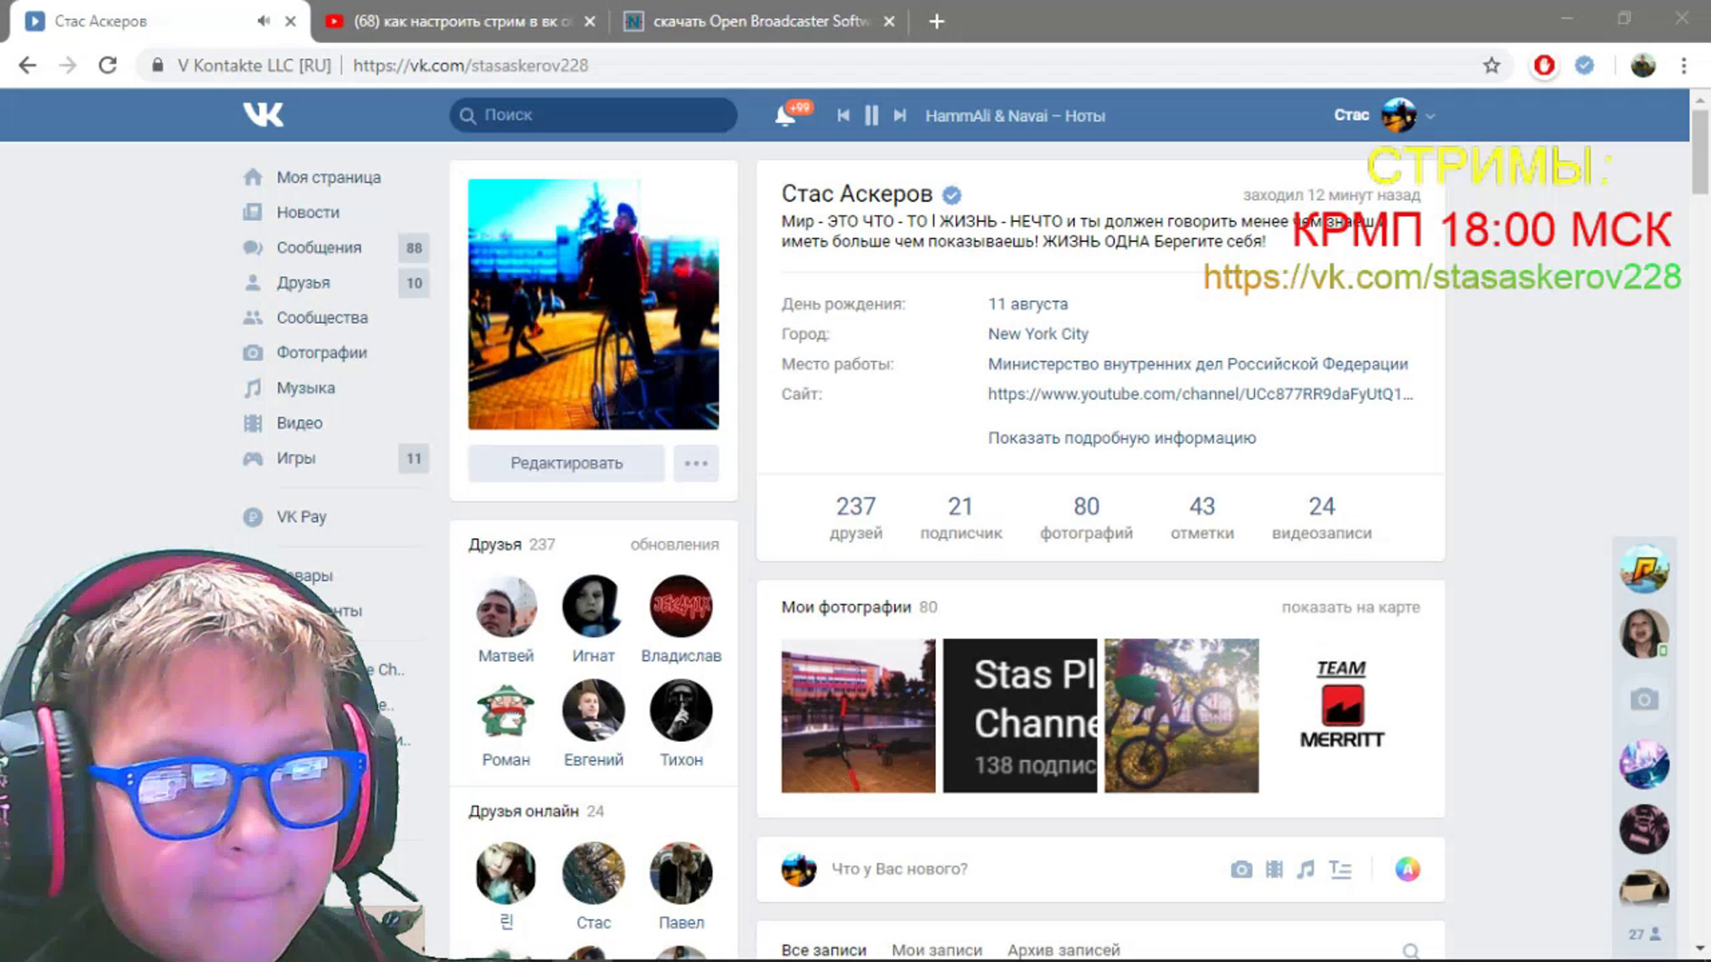
Task: Skip to next track in header player
Action: click(x=900, y=116)
